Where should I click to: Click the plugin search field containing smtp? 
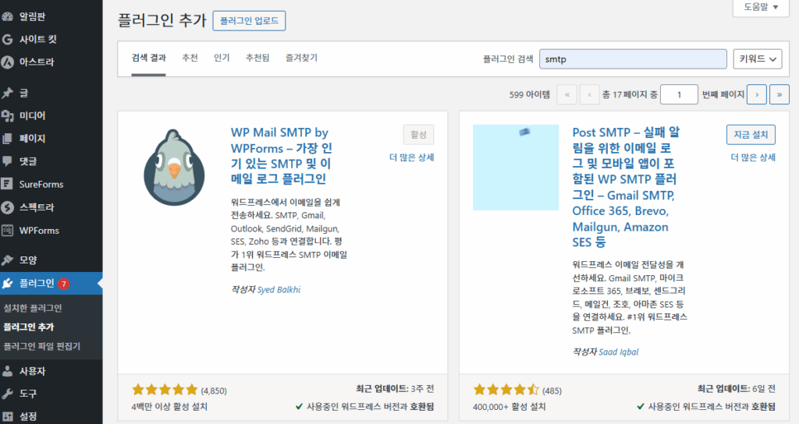point(633,59)
